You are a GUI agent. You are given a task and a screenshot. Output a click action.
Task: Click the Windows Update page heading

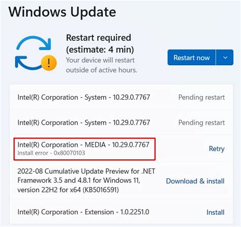62,12
